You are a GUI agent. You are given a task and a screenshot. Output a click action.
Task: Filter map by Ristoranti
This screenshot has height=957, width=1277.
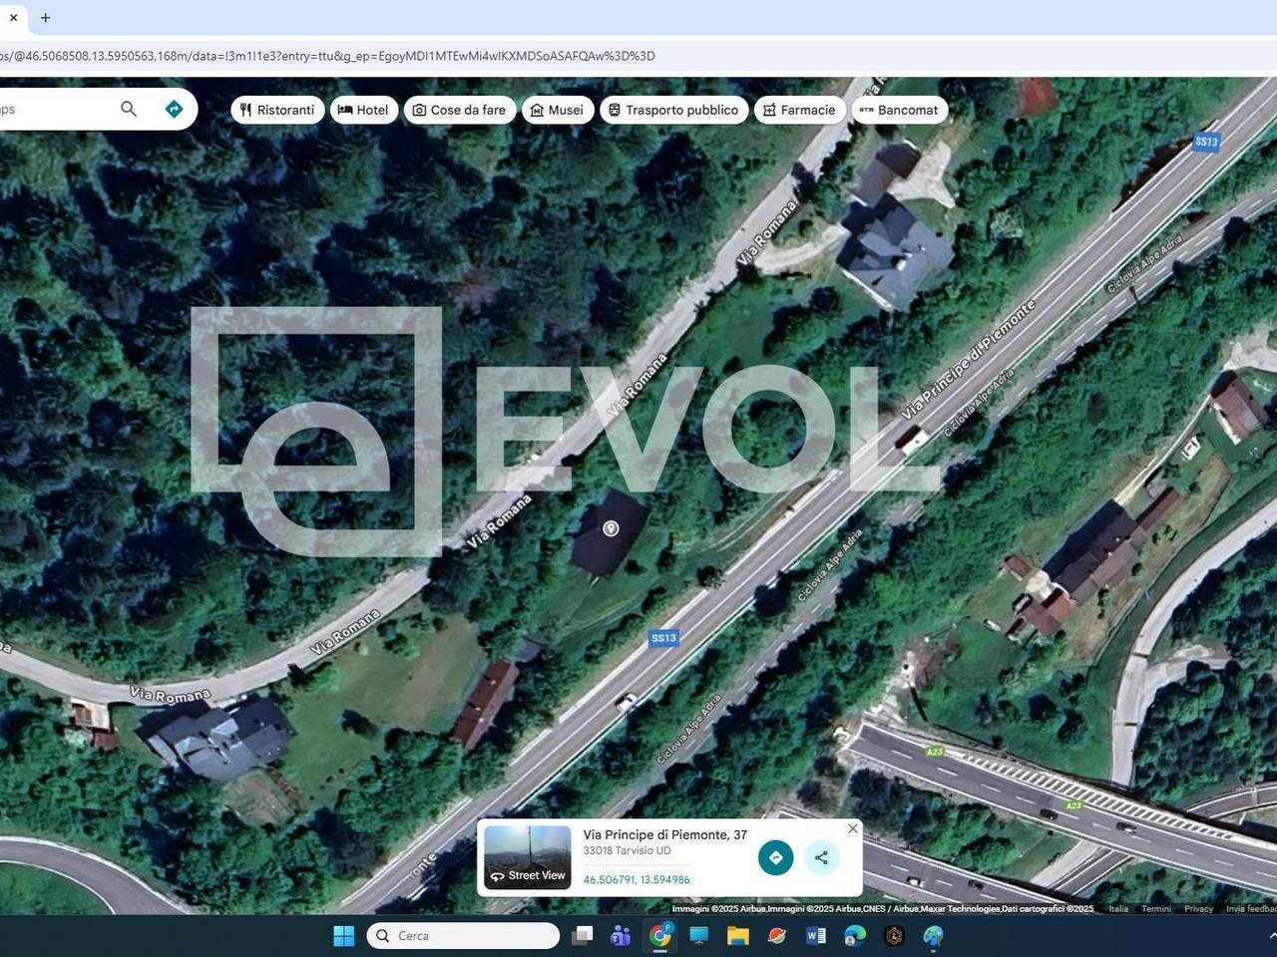[277, 110]
